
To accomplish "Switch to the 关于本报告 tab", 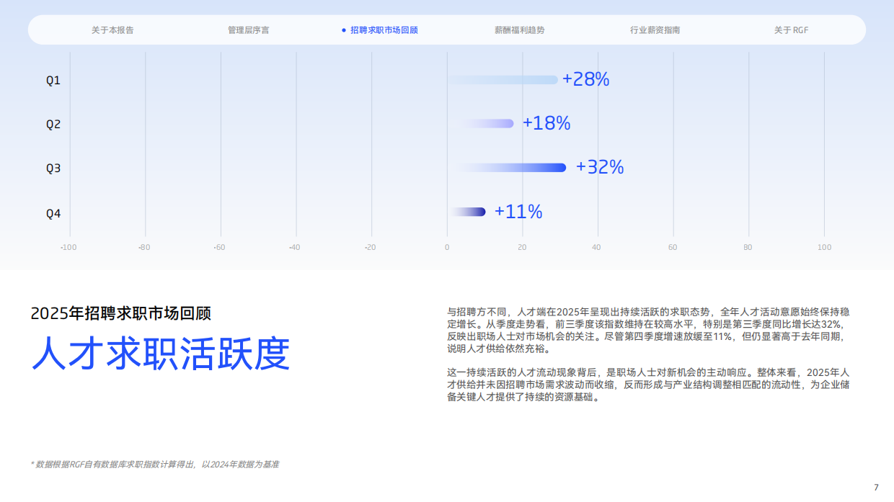I will pos(113,30).
